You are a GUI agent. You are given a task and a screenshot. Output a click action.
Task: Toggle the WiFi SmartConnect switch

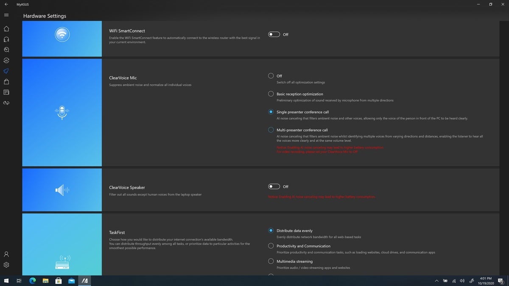click(x=274, y=34)
